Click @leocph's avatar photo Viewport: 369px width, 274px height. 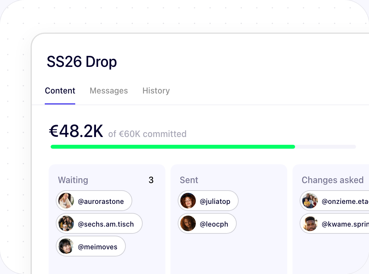(x=188, y=223)
